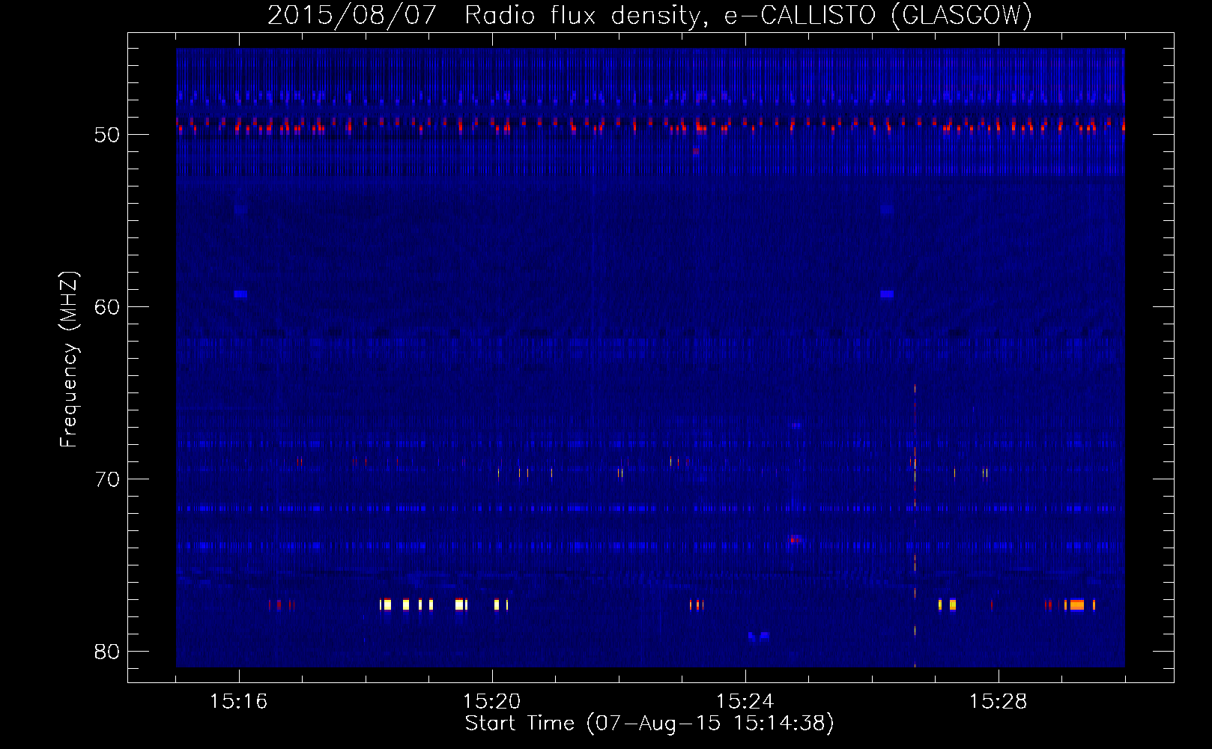Viewport: 1212px width, 749px height.
Task: Select the 15:20 time tick label
Action: pyautogui.click(x=492, y=701)
